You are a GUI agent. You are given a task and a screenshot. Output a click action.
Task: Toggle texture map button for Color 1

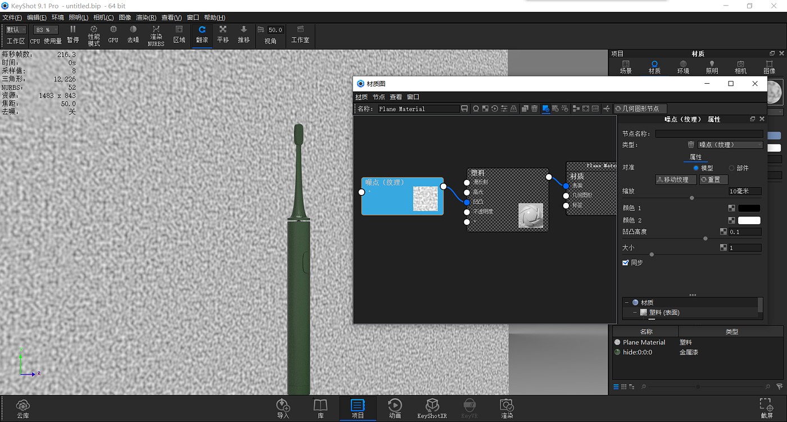(x=732, y=208)
